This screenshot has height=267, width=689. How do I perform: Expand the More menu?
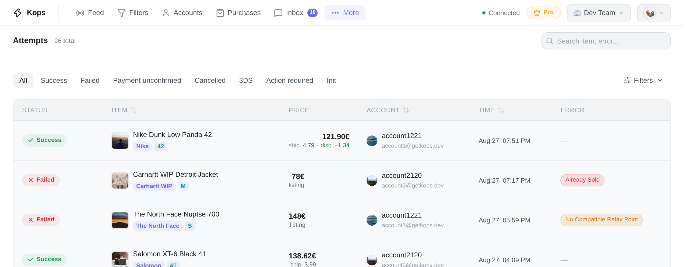345,13
